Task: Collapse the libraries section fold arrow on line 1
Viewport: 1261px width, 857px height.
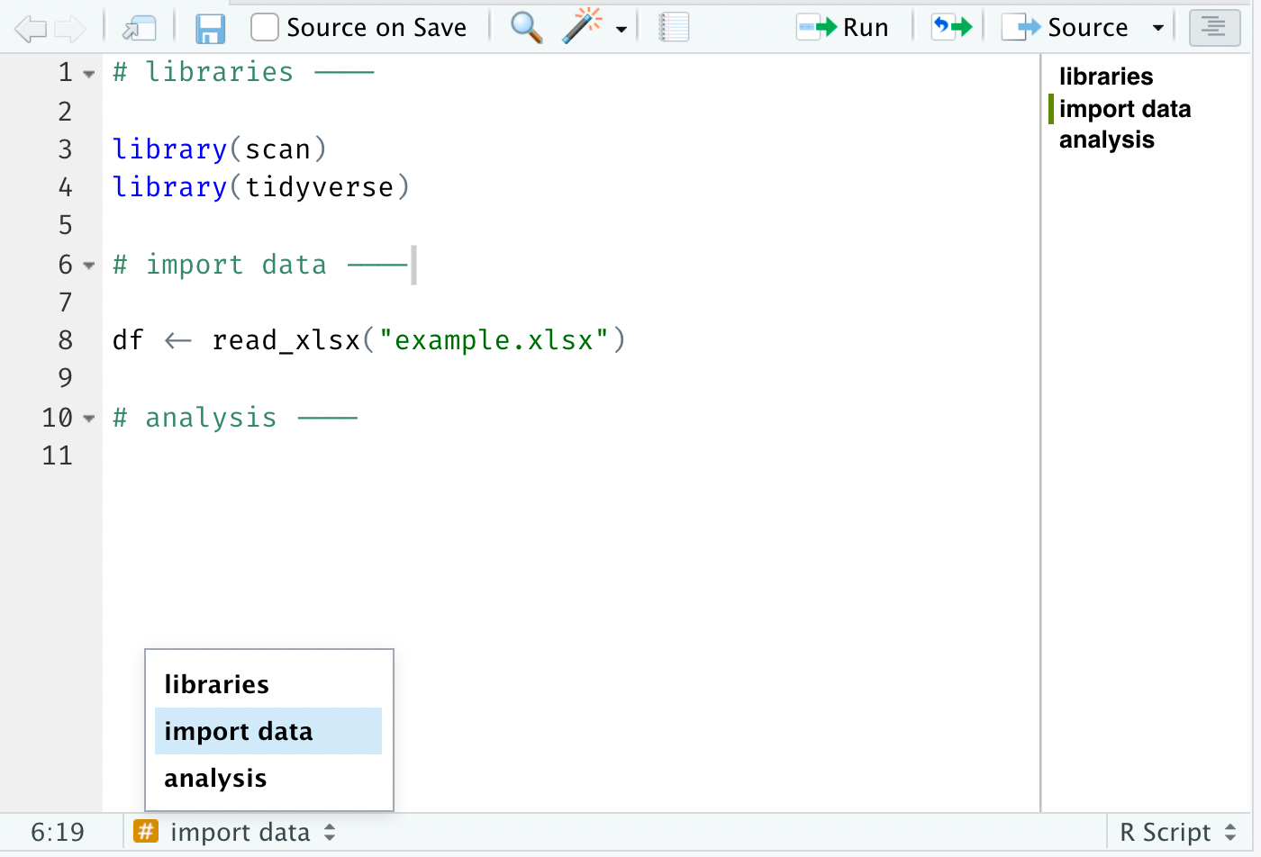Action: [x=89, y=74]
